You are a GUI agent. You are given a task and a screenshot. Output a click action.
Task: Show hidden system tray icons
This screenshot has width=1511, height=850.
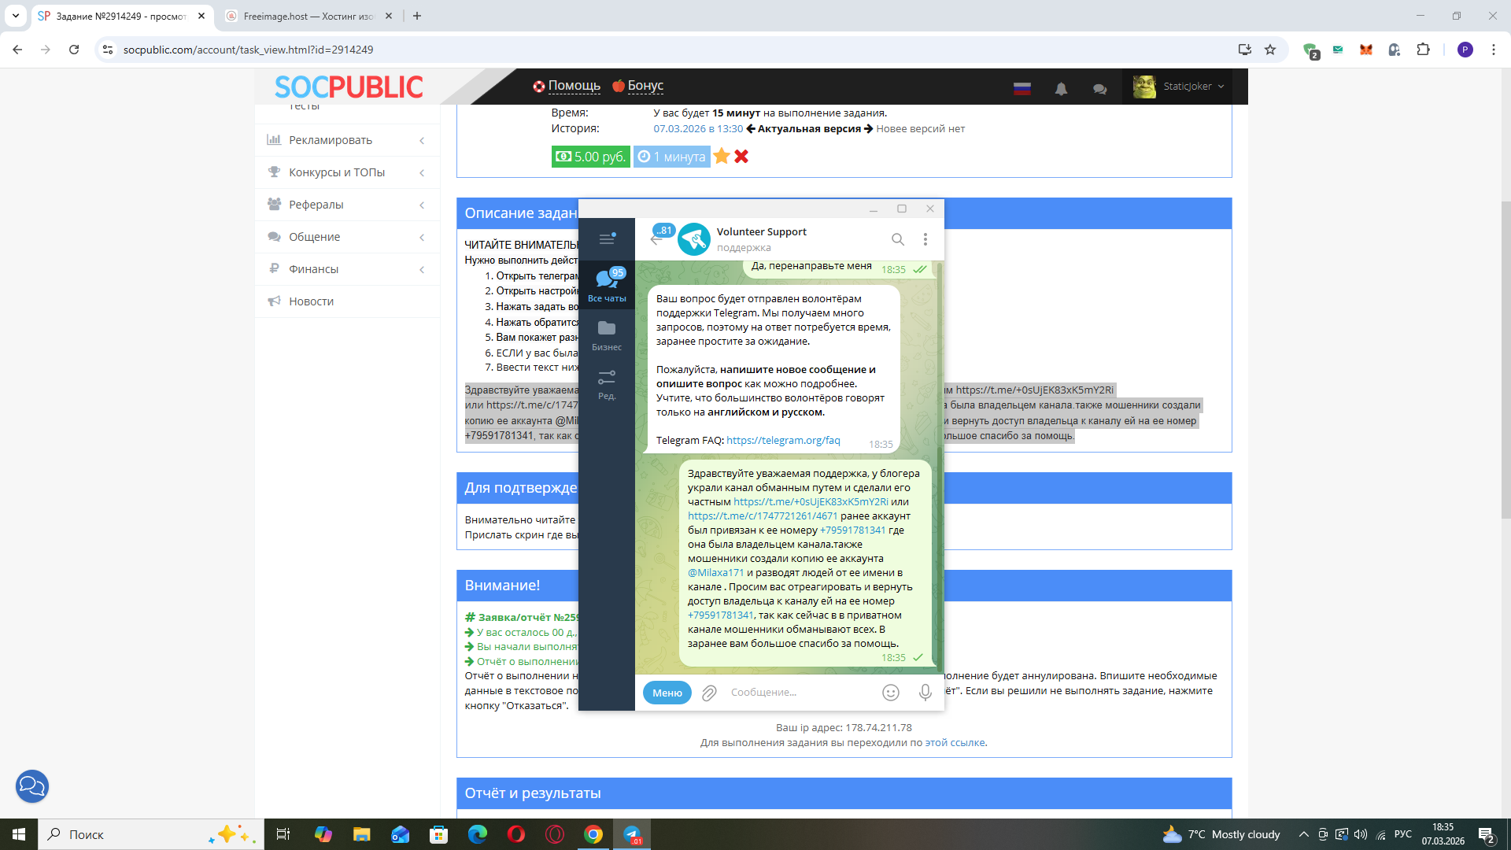coord(1304,834)
